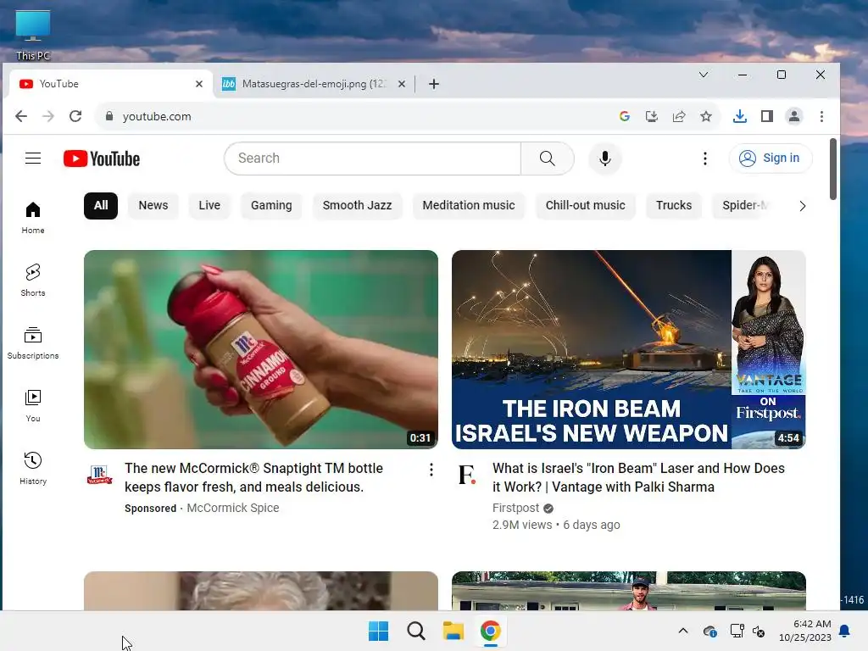Viewport: 868px width, 651px height.
Task: Open YouTube settings three-dot menu
Action: [704, 159]
